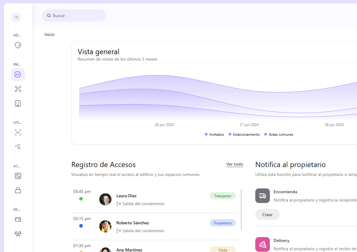This screenshot has width=357, height=252.
Task: Toggle the Estacionamiento legend item
Action: (x=244, y=134)
